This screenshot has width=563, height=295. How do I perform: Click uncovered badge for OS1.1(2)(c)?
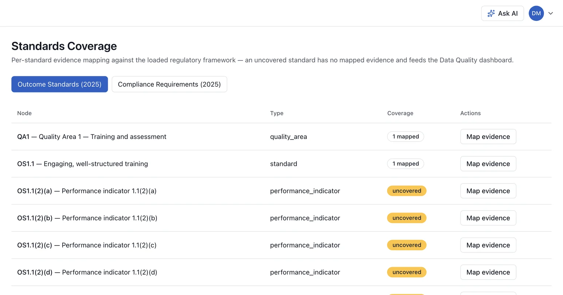pyautogui.click(x=407, y=245)
